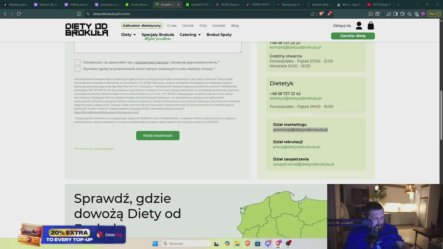This screenshot has height=249, width=443.
Task: Switch to the Valorant lfg tab
Action: tap(45, 4)
